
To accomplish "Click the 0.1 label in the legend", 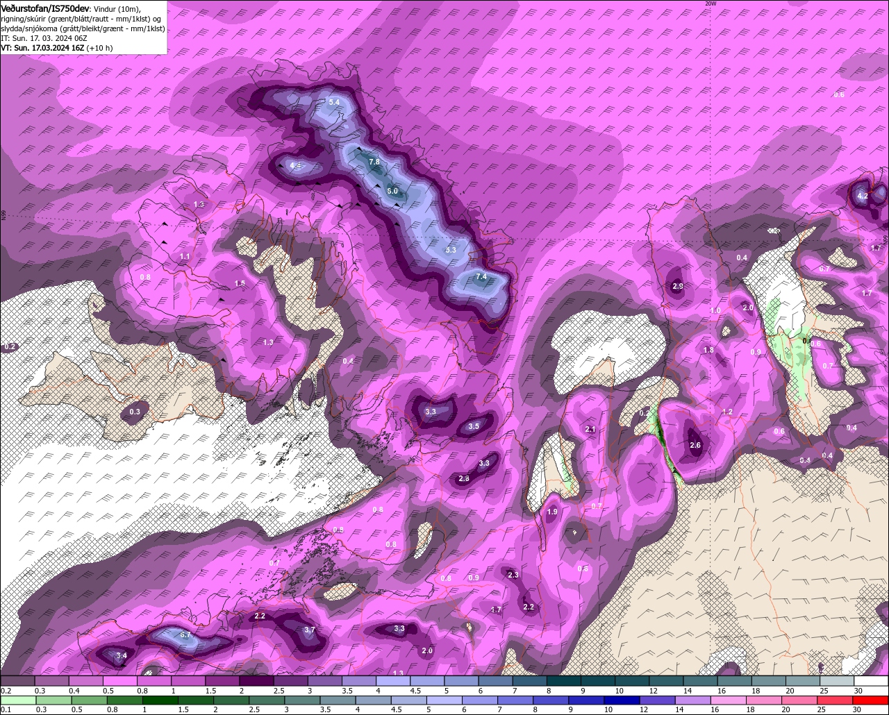I will tap(6, 710).
